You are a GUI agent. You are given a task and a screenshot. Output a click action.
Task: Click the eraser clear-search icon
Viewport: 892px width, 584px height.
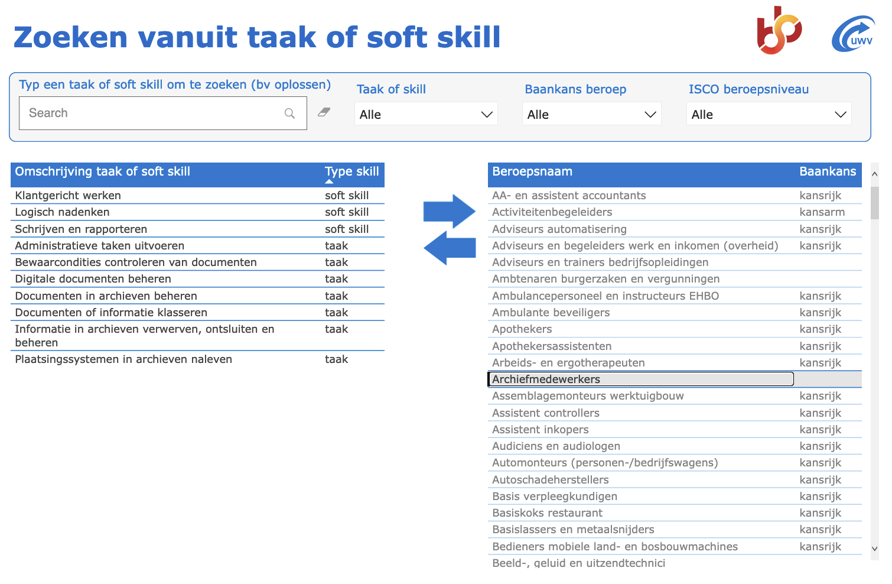[324, 112]
